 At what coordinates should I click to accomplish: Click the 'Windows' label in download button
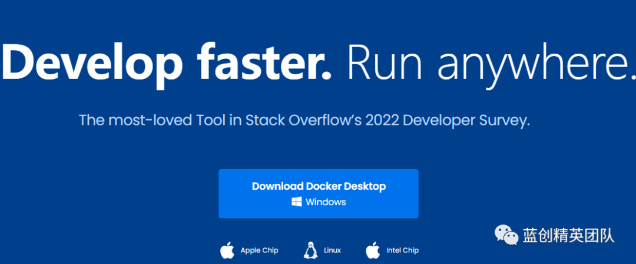[326, 202]
